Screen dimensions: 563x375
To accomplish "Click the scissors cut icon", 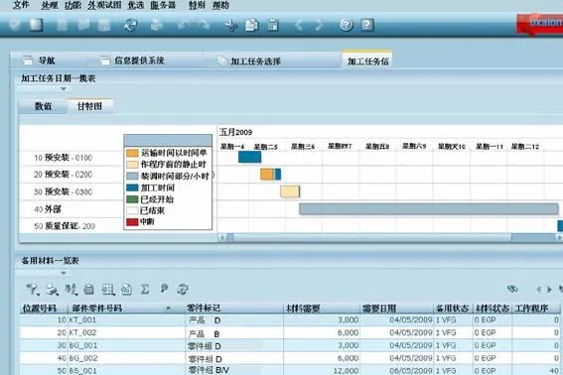I will 230,25.
